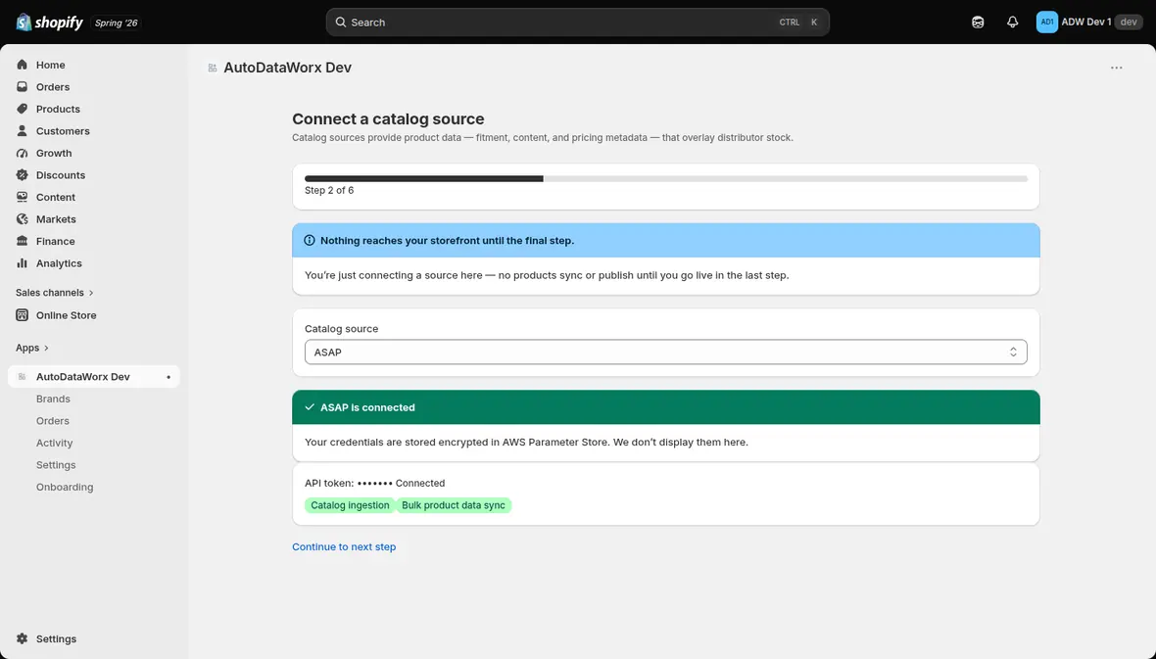The image size is (1156, 659).
Task: Open the ADW Dev 1 account menu
Action: pos(1089,23)
